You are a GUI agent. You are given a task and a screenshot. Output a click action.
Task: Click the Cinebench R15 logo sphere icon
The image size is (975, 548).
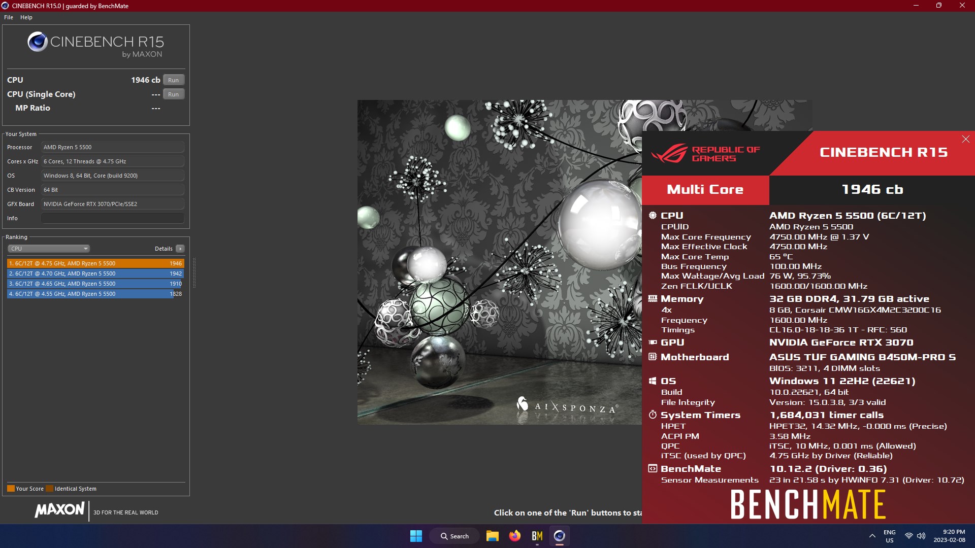coord(38,42)
